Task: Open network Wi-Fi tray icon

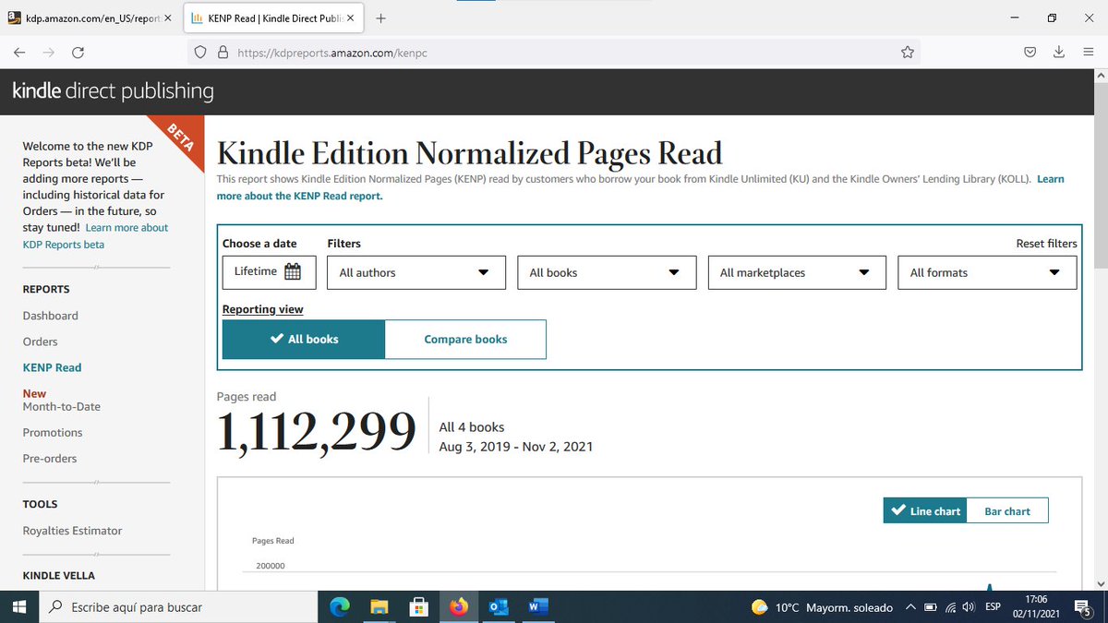Action: click(x=950, y=607)
